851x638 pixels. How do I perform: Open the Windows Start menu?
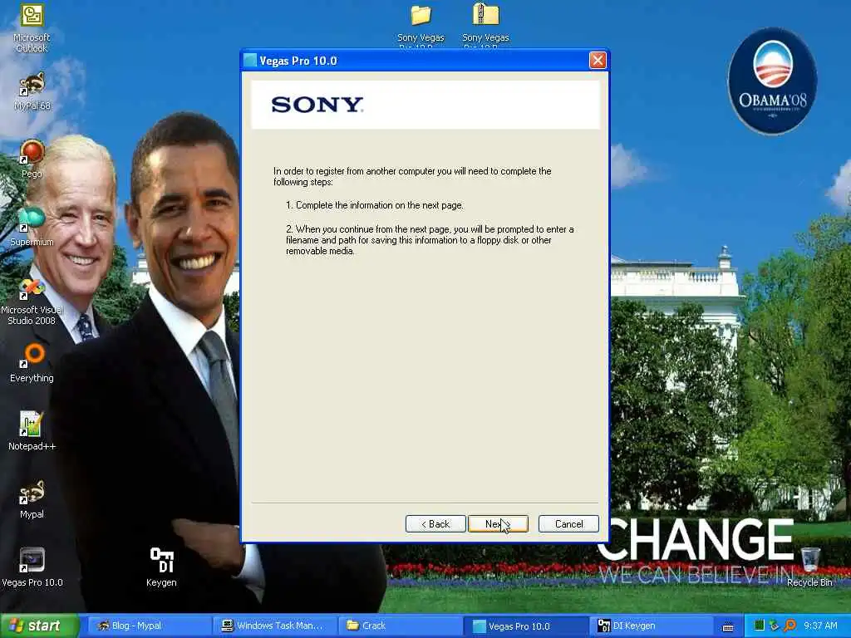40,626
